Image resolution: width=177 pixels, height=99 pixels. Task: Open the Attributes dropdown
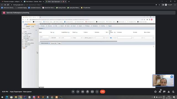point(100,38)
